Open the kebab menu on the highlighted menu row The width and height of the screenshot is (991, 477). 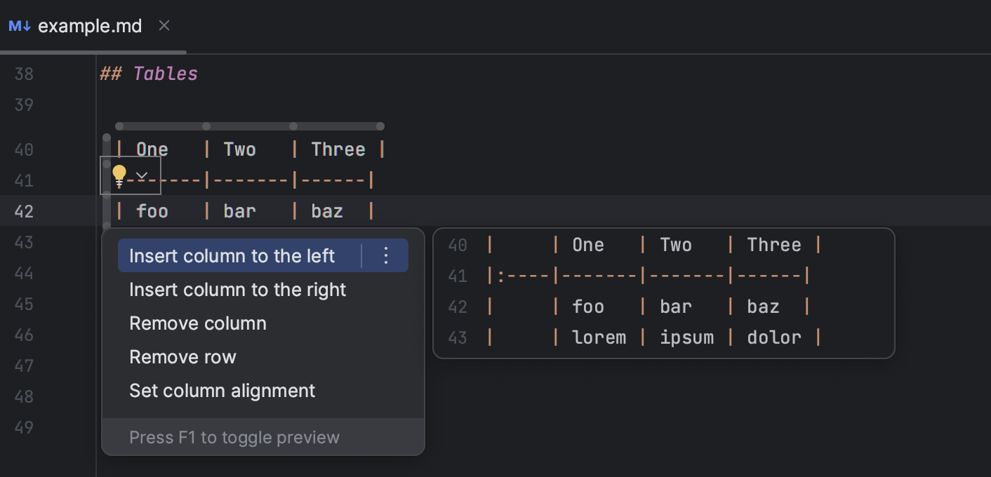coord(385,255)
